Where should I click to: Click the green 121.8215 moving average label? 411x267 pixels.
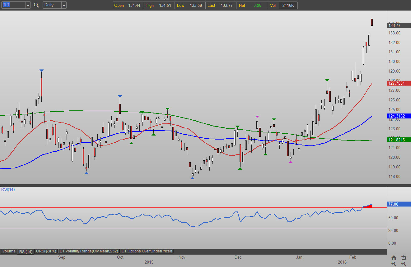399,140
